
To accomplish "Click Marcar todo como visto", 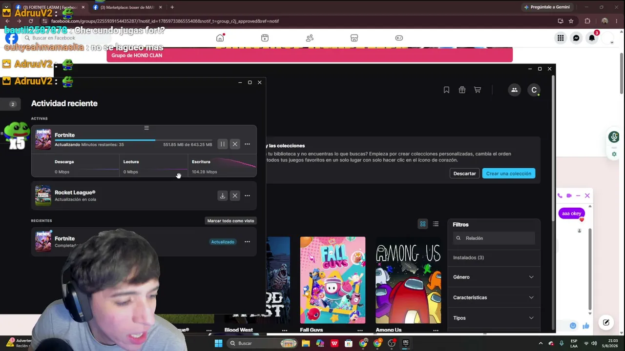I will click(230, 221).
